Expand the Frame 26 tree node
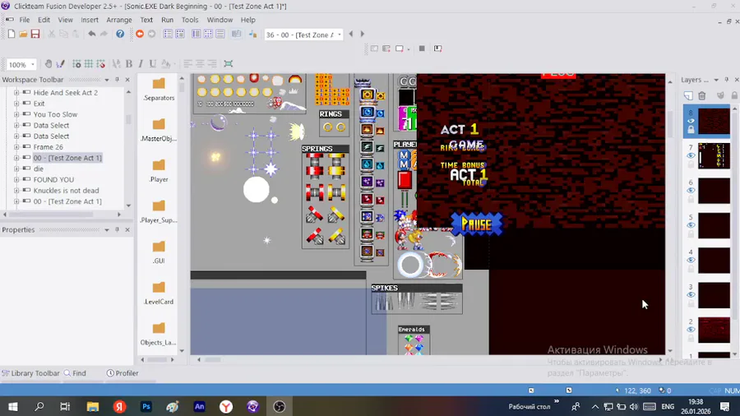 (x=16, y=146)
